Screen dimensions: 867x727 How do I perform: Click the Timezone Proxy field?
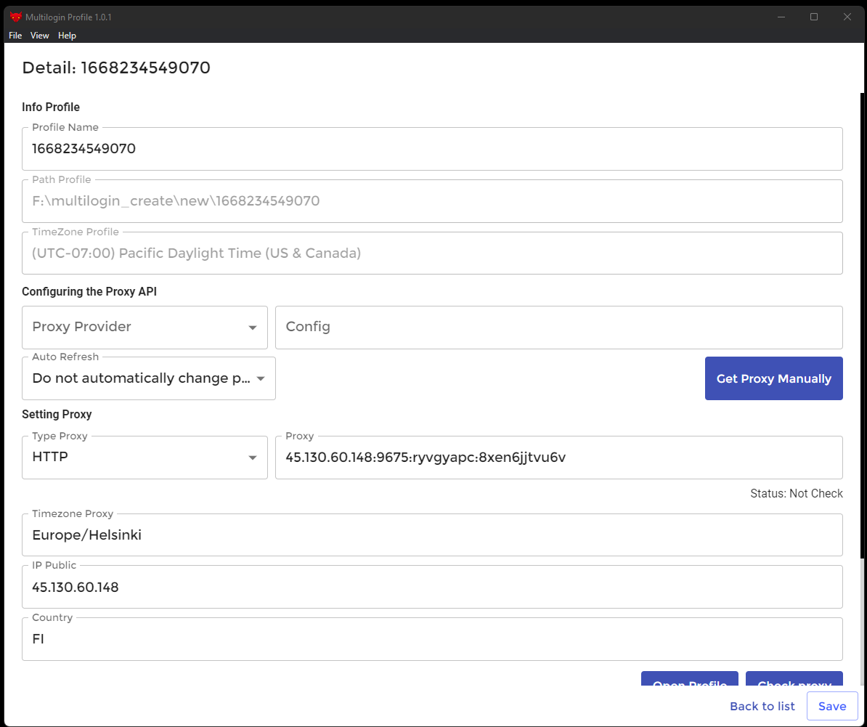tap(432, 535)
